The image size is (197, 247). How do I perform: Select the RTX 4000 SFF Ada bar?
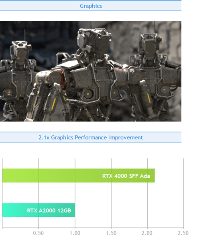click(x=78, y=176)
